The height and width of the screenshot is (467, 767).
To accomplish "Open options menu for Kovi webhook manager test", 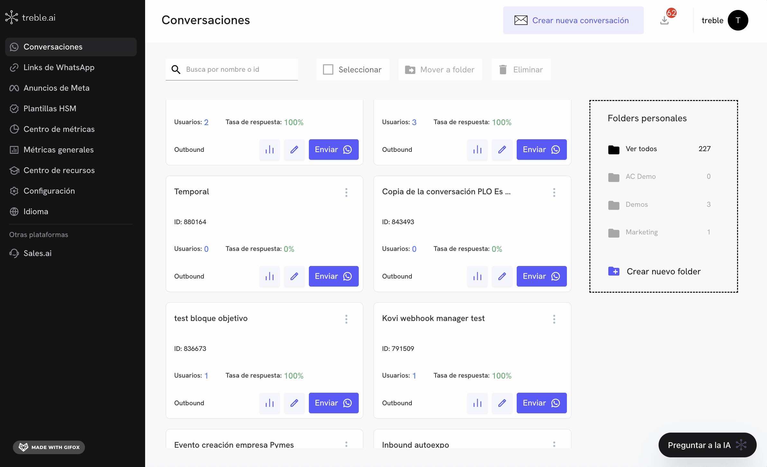I will pyautogui.click(x=554, y=319).
